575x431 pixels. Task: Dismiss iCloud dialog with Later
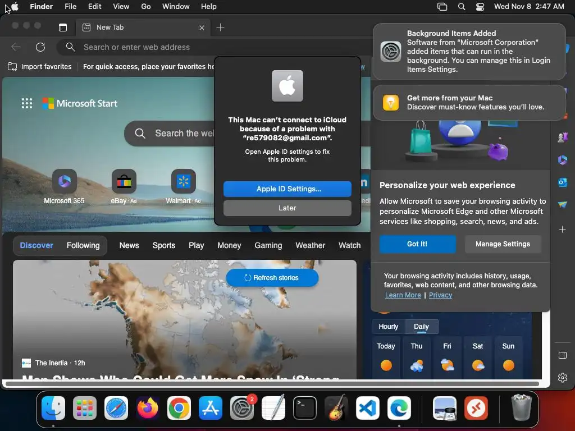point(287,208)
